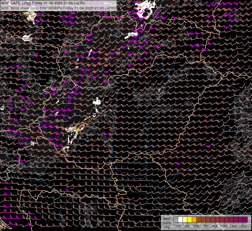The width and height of the screenshot is (252, 231).
Task: Click the bright yellow legend swatch
Action: (x=190, y=220)
